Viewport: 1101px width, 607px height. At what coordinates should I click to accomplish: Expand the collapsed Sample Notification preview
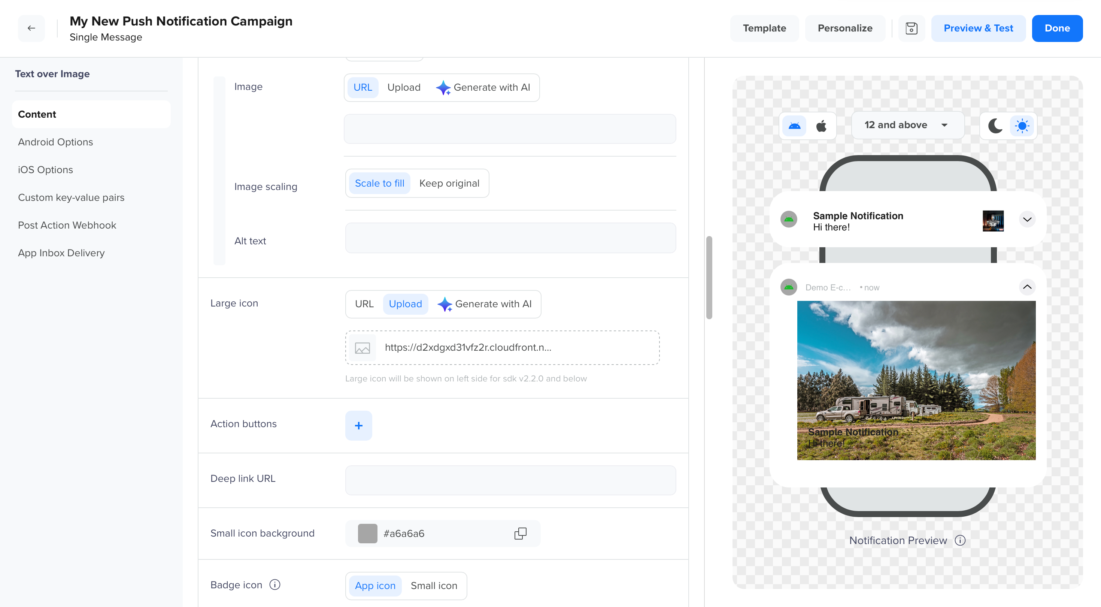point(1027,220)
